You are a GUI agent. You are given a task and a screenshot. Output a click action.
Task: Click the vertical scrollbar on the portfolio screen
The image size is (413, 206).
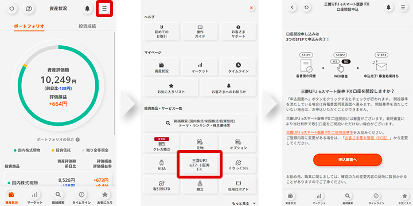tap(115, 84)
